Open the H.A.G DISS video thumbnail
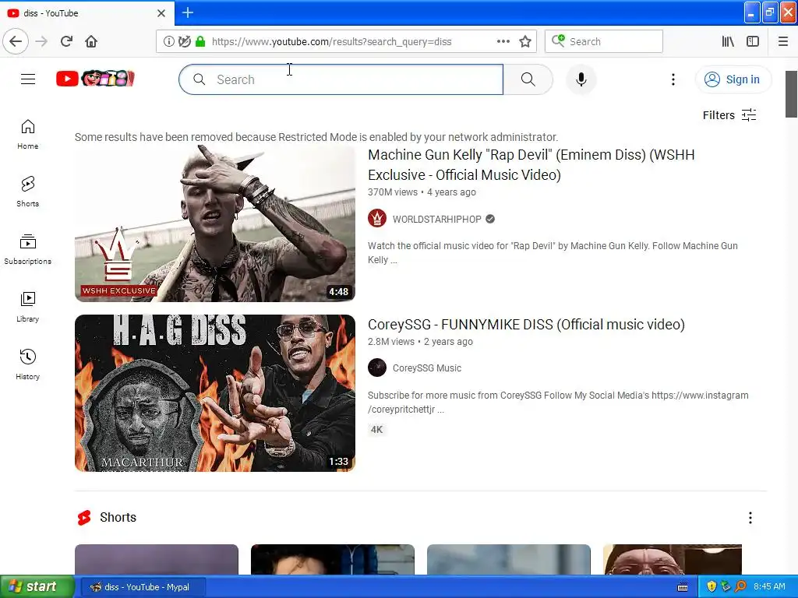Viewport: 798px width, 598px height. [x=215, y=393]
